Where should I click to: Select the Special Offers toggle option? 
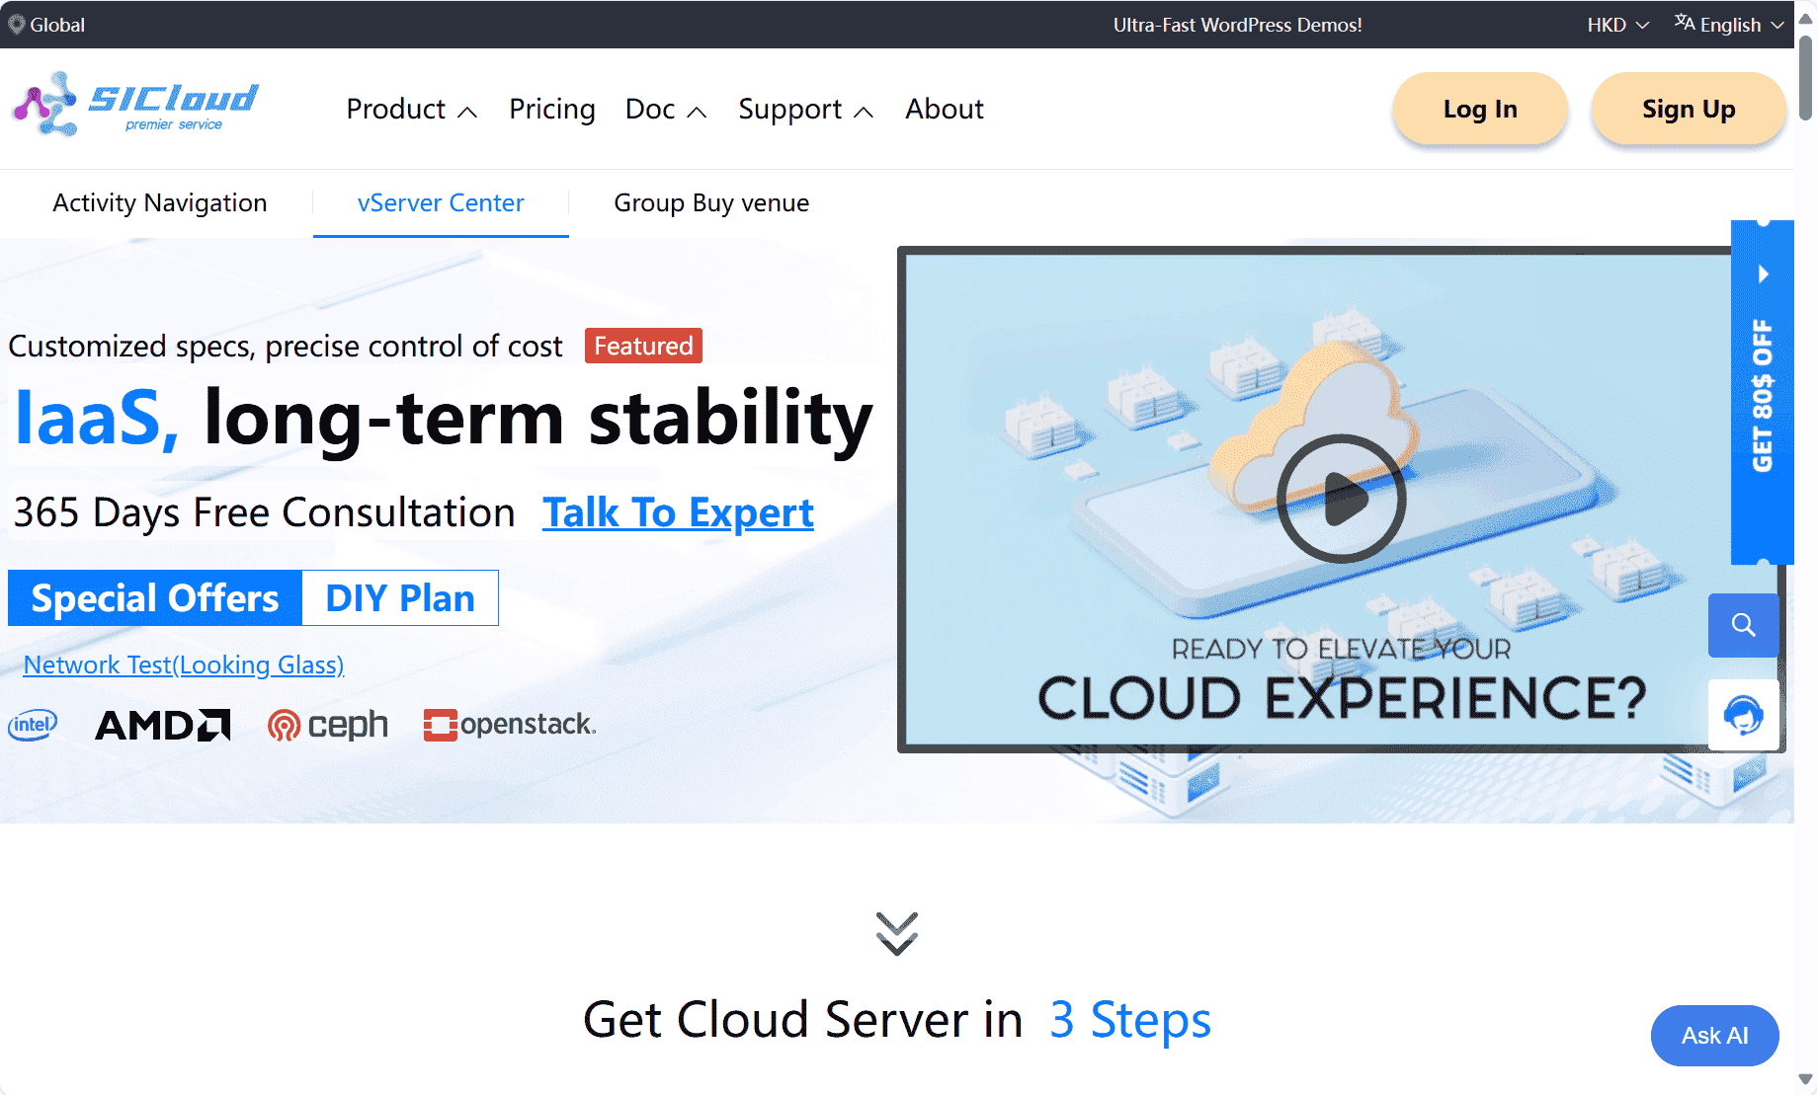coord(155,598)
